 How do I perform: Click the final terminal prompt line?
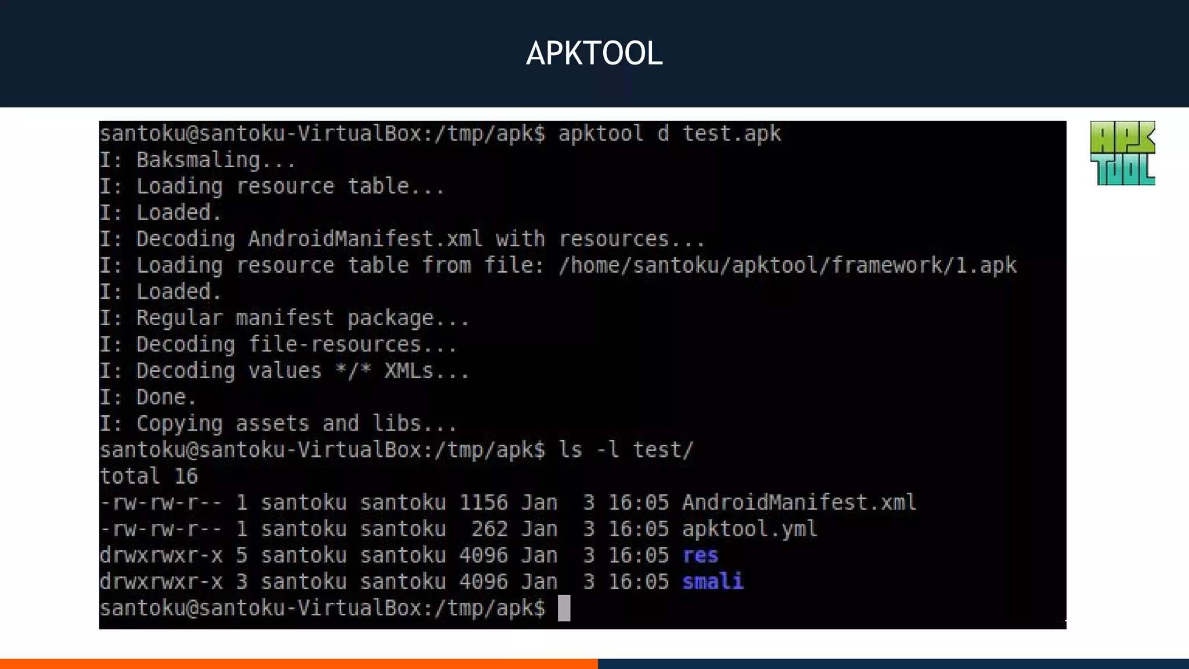(x=322, y=608)
